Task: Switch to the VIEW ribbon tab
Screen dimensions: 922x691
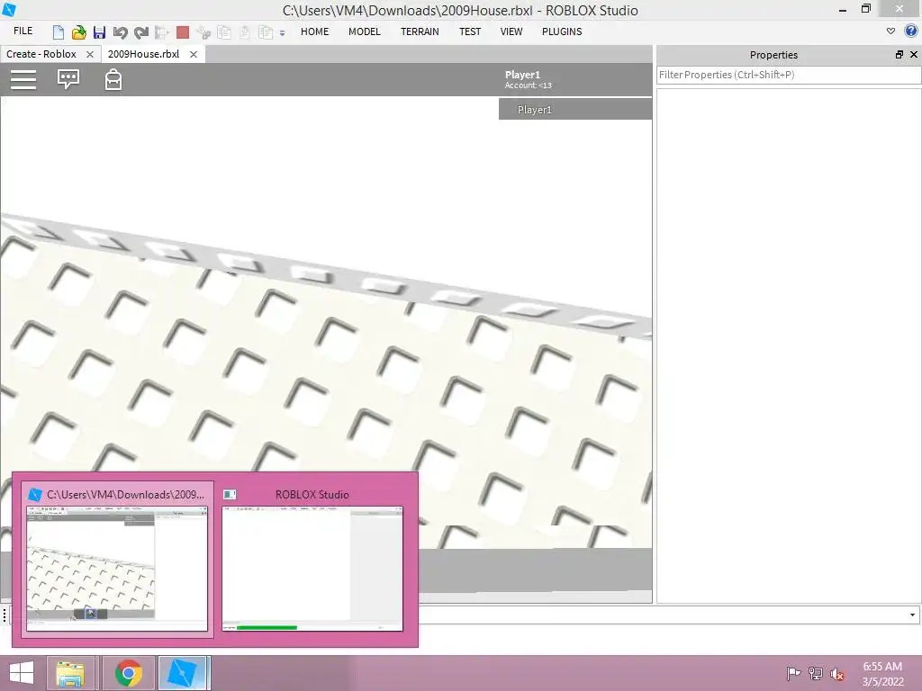Action: coord(511,31)
